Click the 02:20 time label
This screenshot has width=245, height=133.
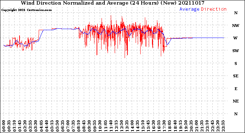(x=25, y=126)
